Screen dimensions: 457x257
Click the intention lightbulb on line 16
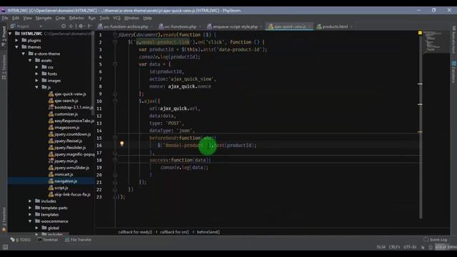[122, 143]
